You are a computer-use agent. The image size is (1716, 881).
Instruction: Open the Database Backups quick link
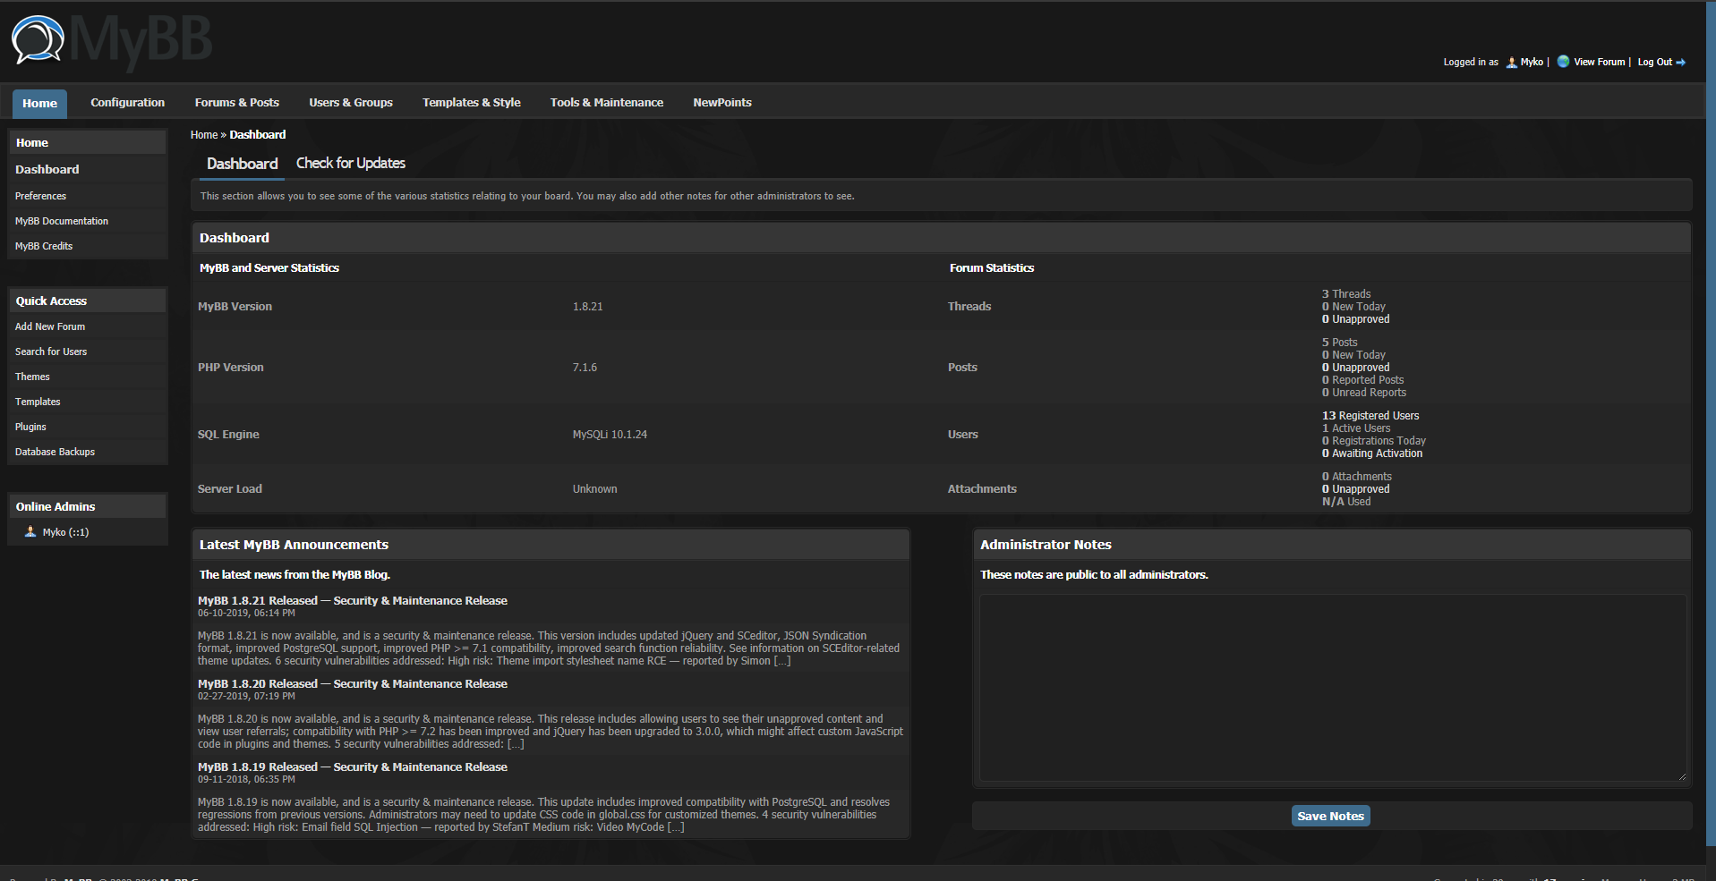pos(55,453)
